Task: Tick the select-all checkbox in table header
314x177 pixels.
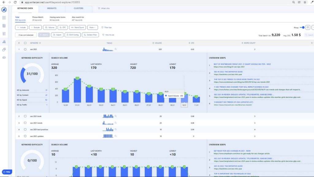Action: 25,43
